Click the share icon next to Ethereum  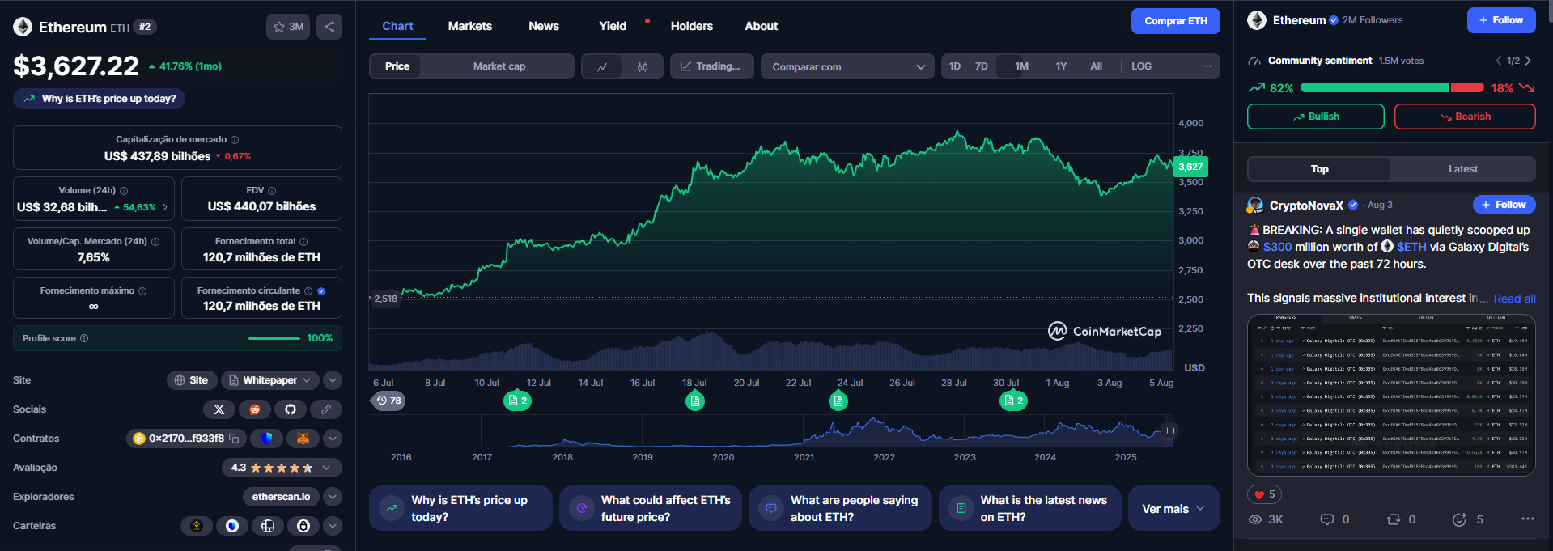click(x=329, y=27)
